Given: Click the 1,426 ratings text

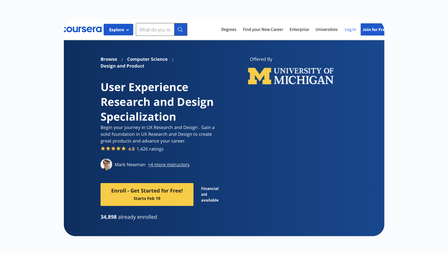Looking at the screenshot, I should pos(150,149).
